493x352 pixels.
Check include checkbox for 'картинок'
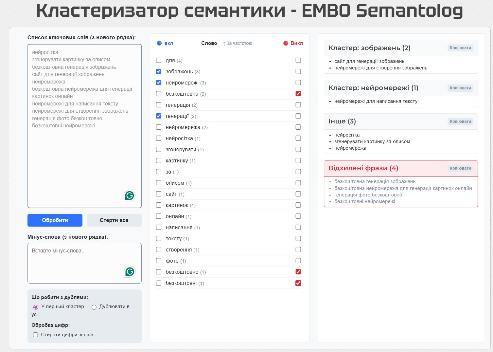pos(159,205)
